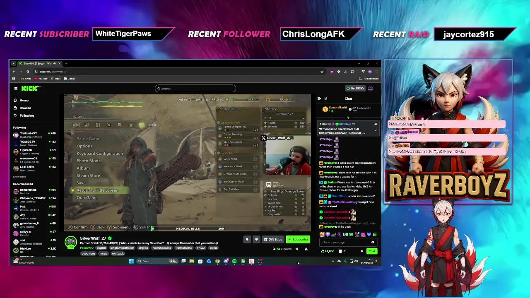Open Chrome tab search dropdown arrow
Image resolution: width=530 pixels, height=298 pixels.
(x=14, y=63)
